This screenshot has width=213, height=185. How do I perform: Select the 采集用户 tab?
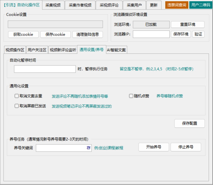pos(134,5)
